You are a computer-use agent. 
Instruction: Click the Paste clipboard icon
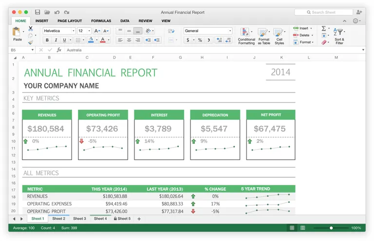coord(17,32)
